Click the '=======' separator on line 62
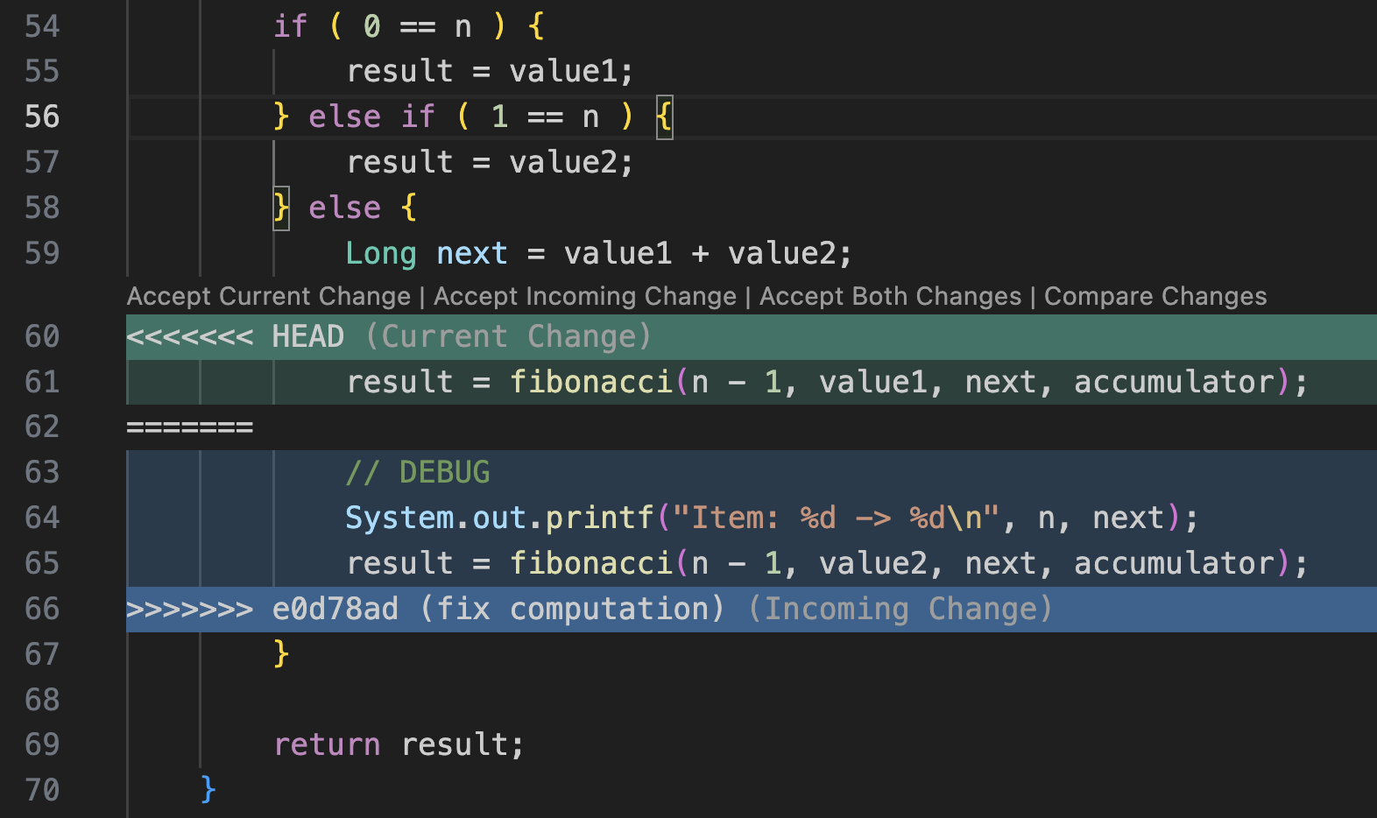The image size is (1377, 818). coord(190,427)
